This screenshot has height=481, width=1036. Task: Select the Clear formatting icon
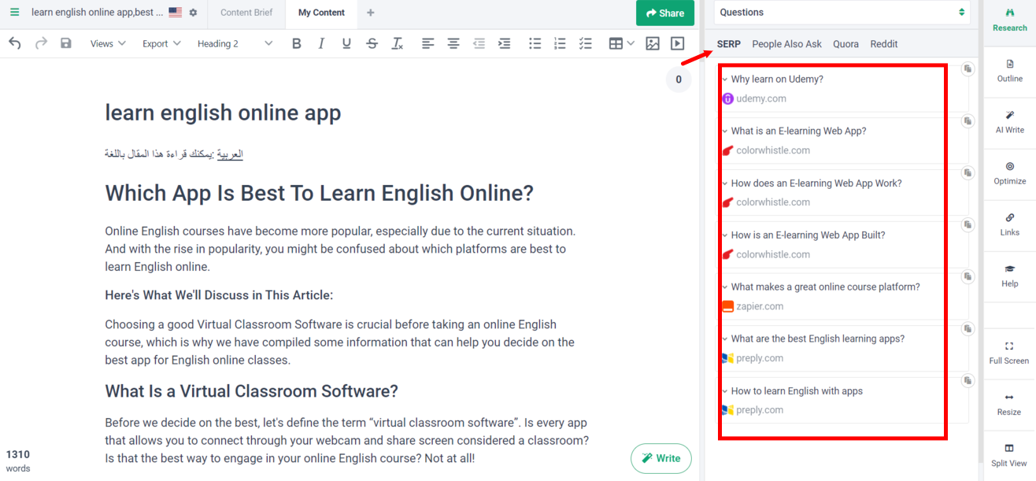coord(398,43)
